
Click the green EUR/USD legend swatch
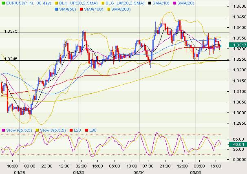3,3
